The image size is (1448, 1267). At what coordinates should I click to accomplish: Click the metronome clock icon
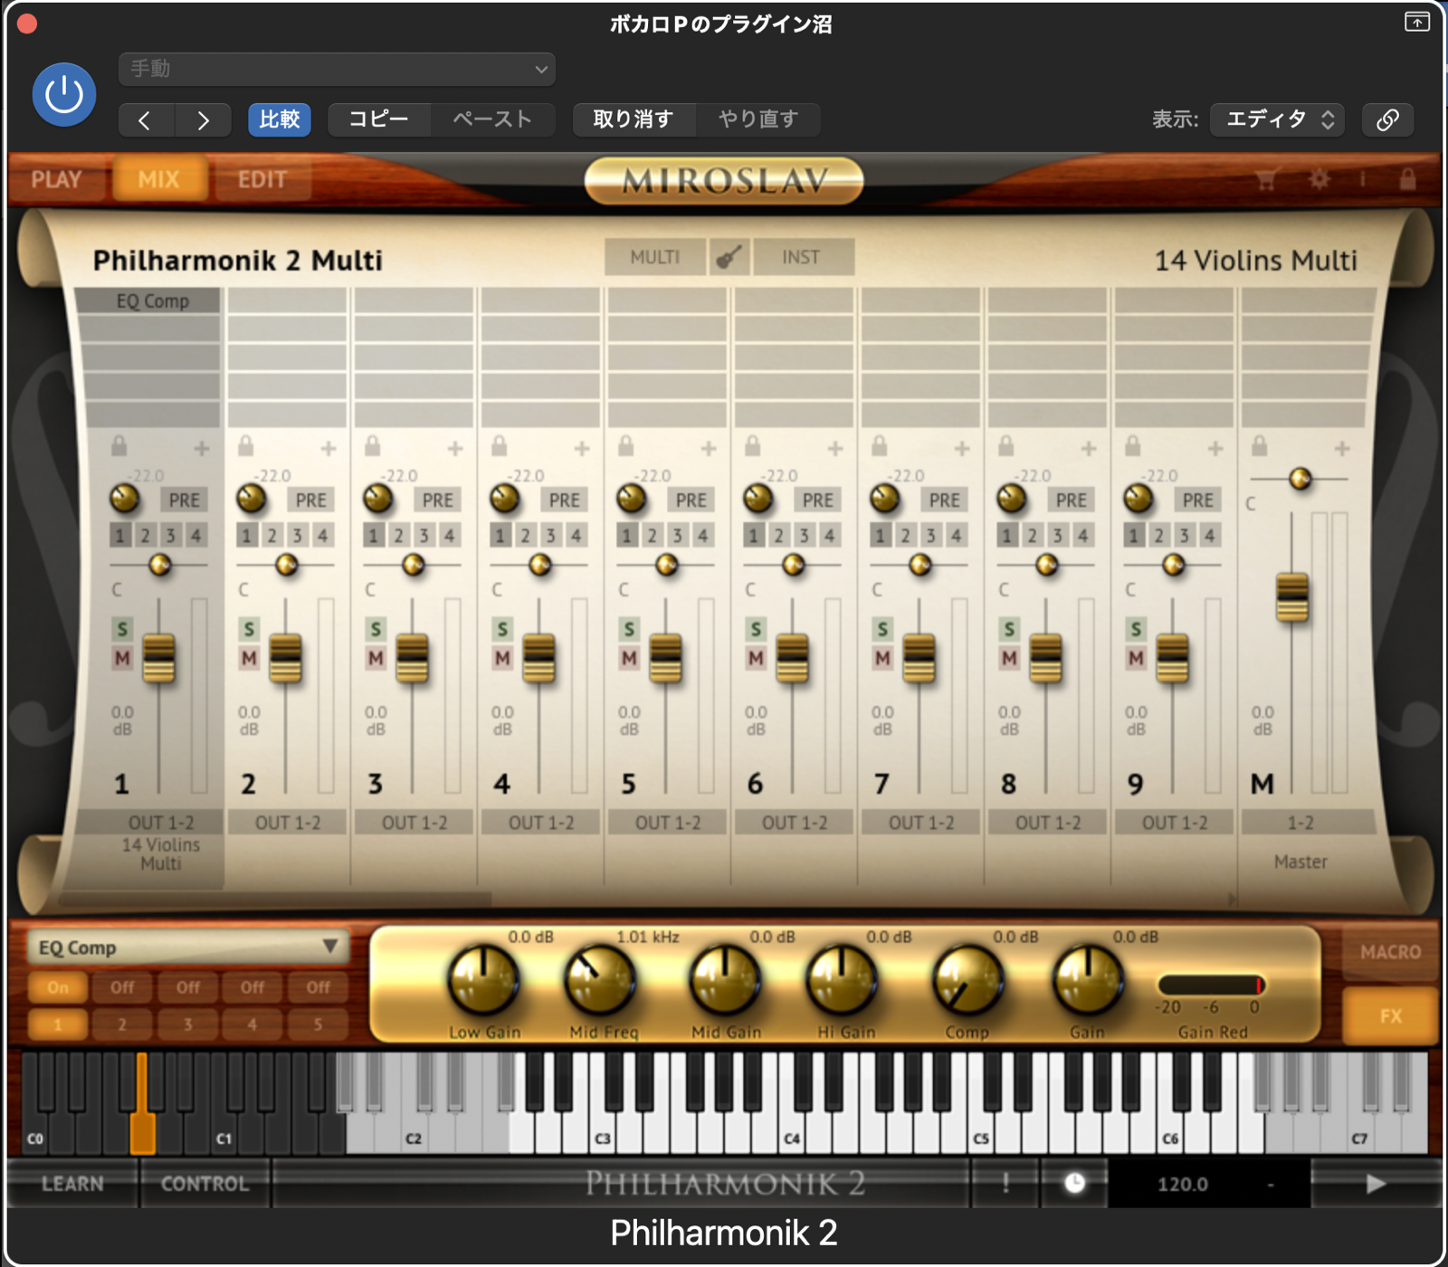(1074, 1183)
